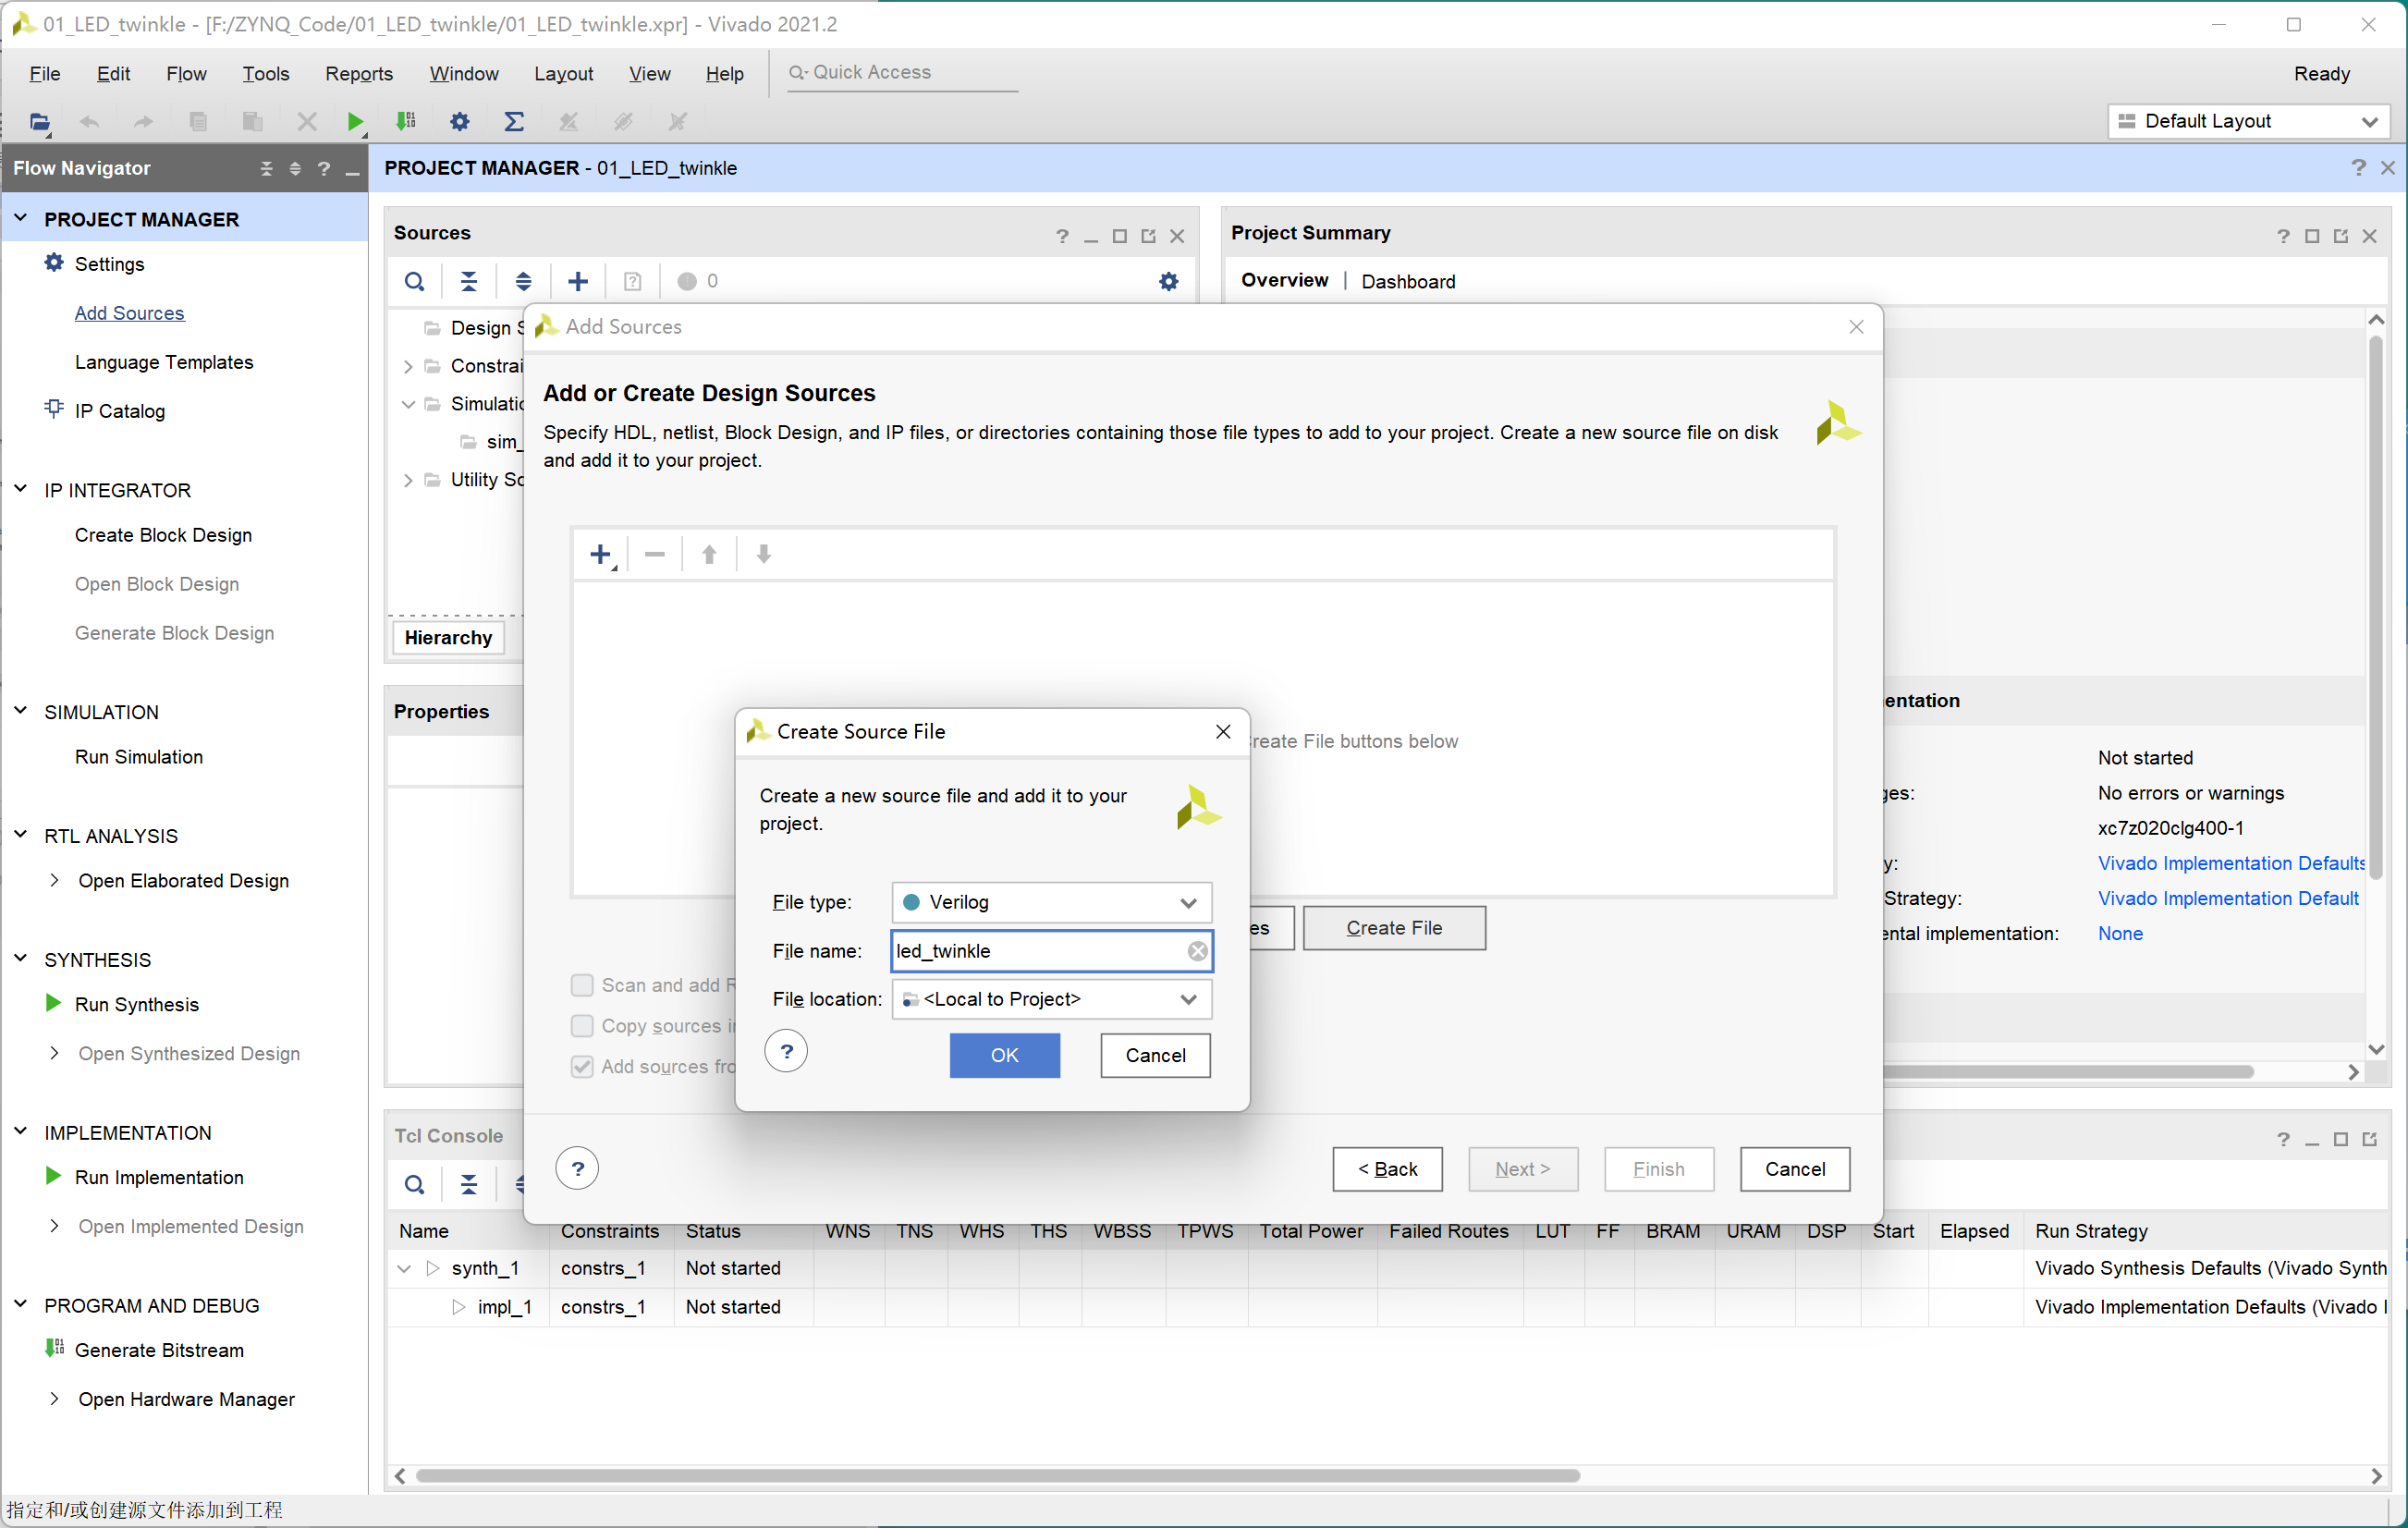
Task: Click Language Templates in Flow Navigator
Action: point(164,362)
